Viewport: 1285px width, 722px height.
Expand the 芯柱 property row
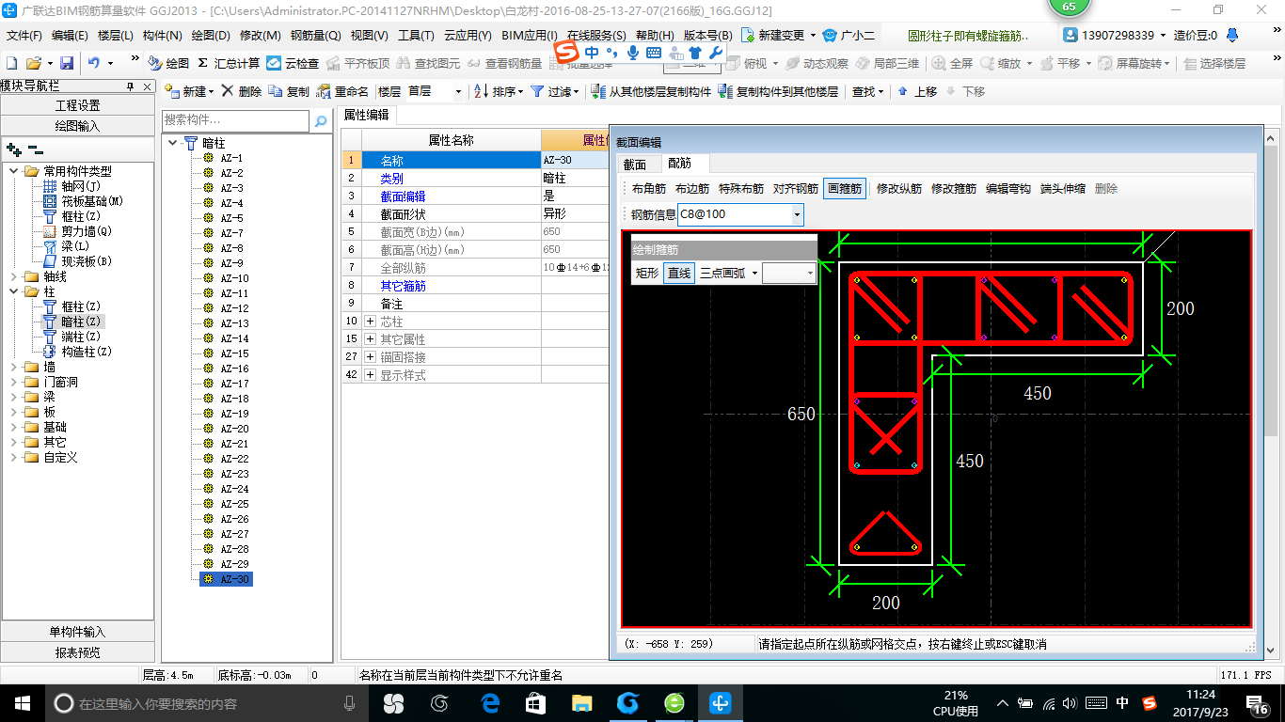[x=370, y=322]
